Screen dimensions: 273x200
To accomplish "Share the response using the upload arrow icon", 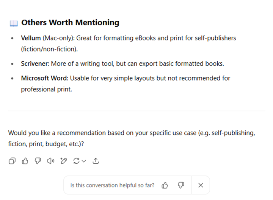I will tap(96, 161).
